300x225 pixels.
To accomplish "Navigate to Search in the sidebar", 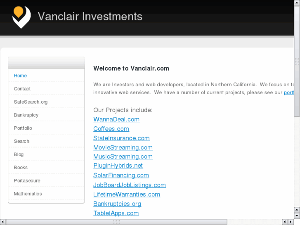I will [21, 141].
